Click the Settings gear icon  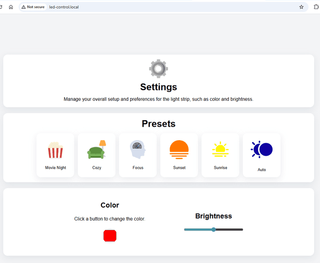coord(158,68)
